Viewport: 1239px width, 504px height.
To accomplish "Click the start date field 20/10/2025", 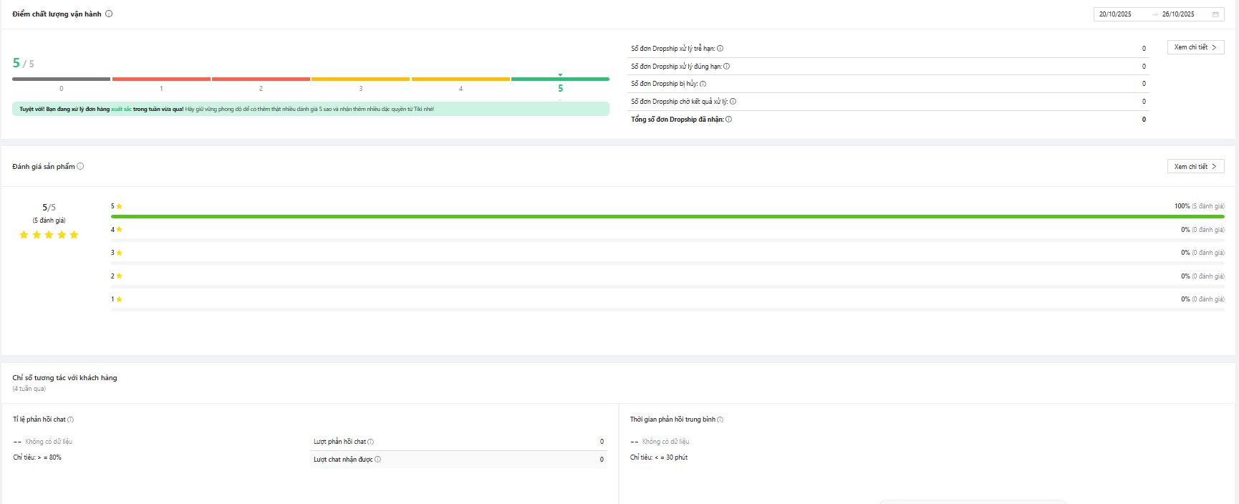I will [1116, 14].
